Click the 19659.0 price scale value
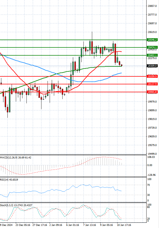The height and width of the screenshot is (228, 159). point(152,136)
